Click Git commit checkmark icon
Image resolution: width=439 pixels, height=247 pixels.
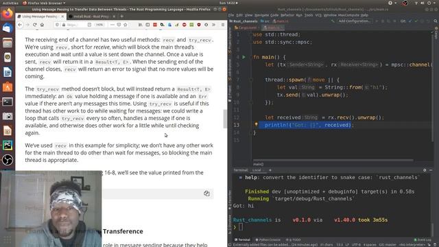click(x=416, y=21)
